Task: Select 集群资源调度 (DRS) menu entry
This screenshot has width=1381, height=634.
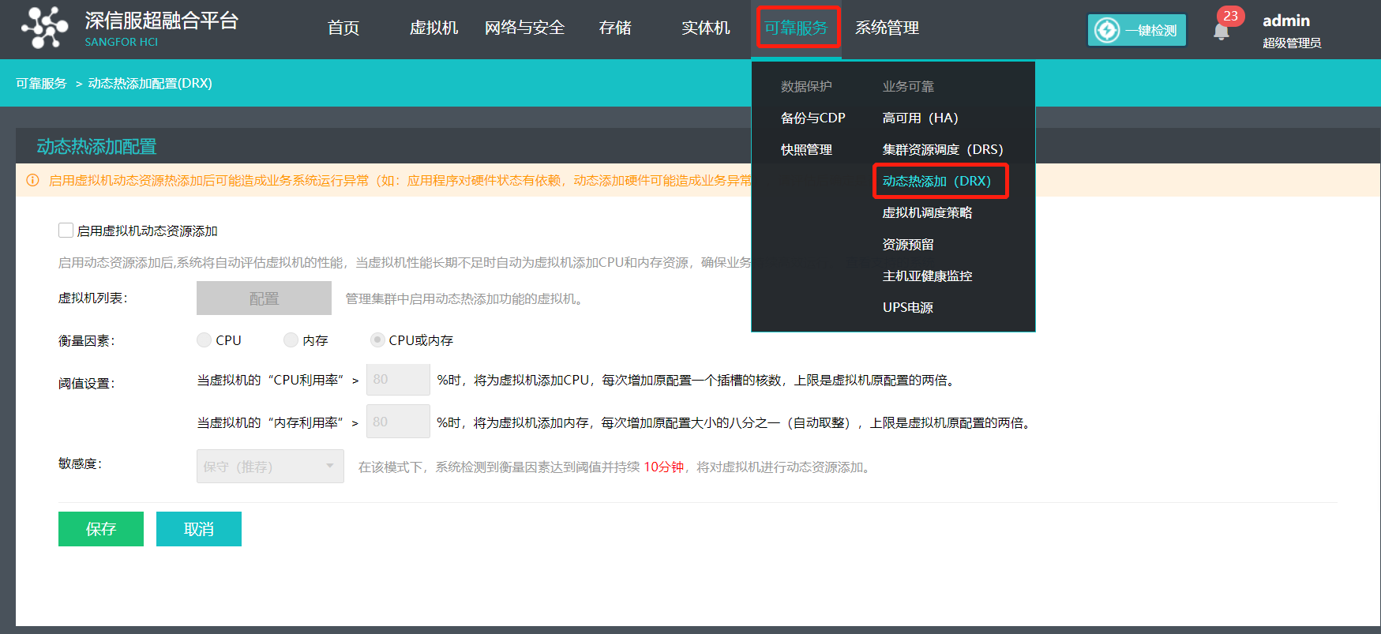Action: (943, 149)
